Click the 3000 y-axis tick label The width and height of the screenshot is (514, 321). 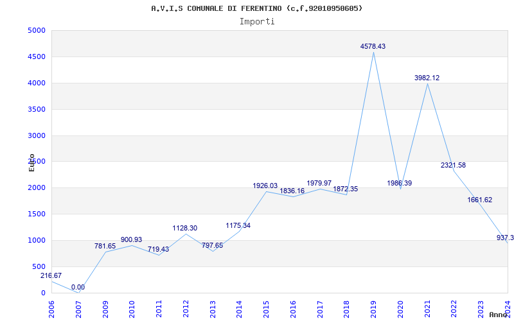click(x=37, y=135)
